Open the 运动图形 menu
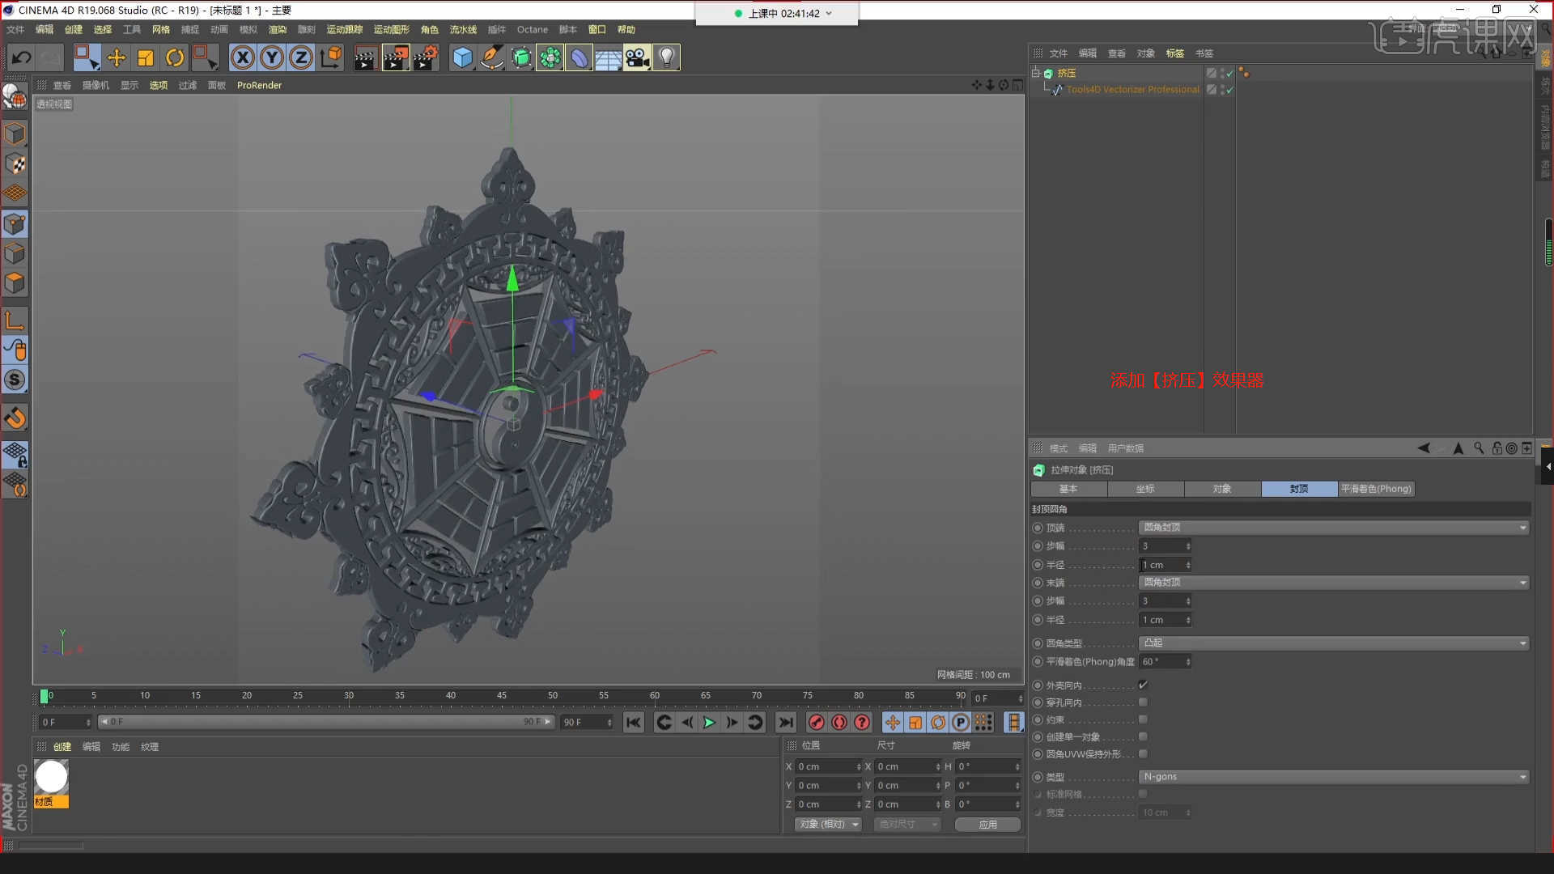 tap(391, 30)
